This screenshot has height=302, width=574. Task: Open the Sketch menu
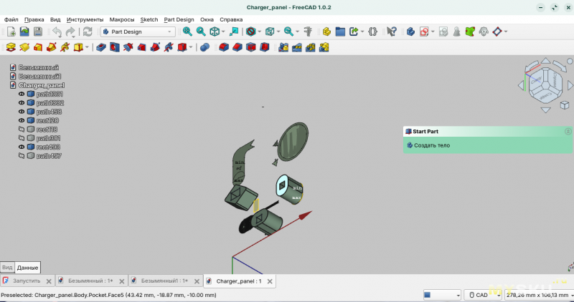click(149, 19)
